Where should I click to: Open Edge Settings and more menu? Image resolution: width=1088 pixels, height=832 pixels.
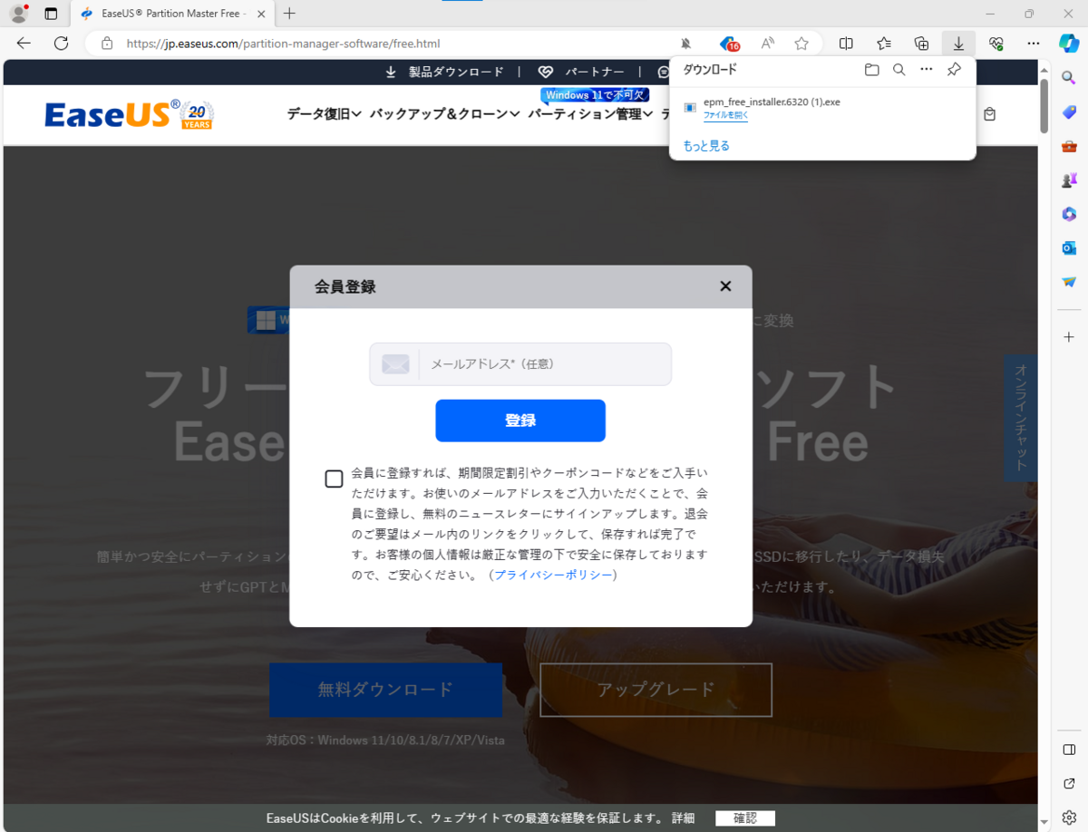tap(1034, 43)
